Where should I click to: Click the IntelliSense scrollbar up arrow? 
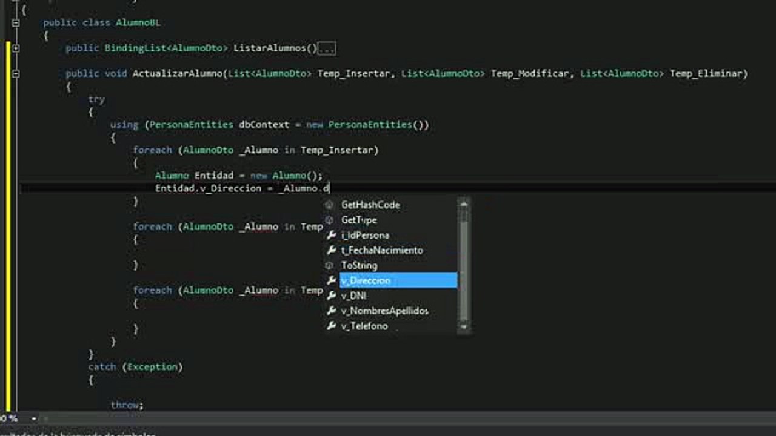(464, 205)
